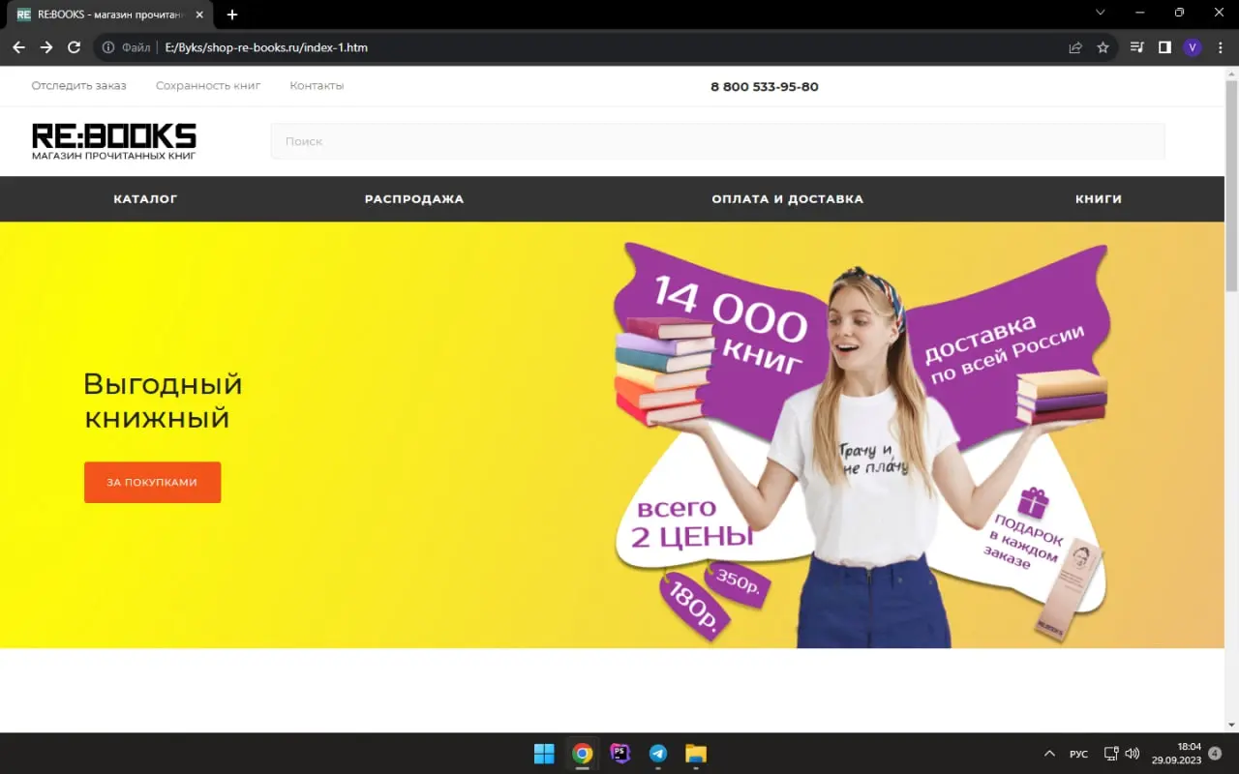Open media control icon in toolbar
The width and height of the screenshot is (1239, 774).
coord(1137,47)
